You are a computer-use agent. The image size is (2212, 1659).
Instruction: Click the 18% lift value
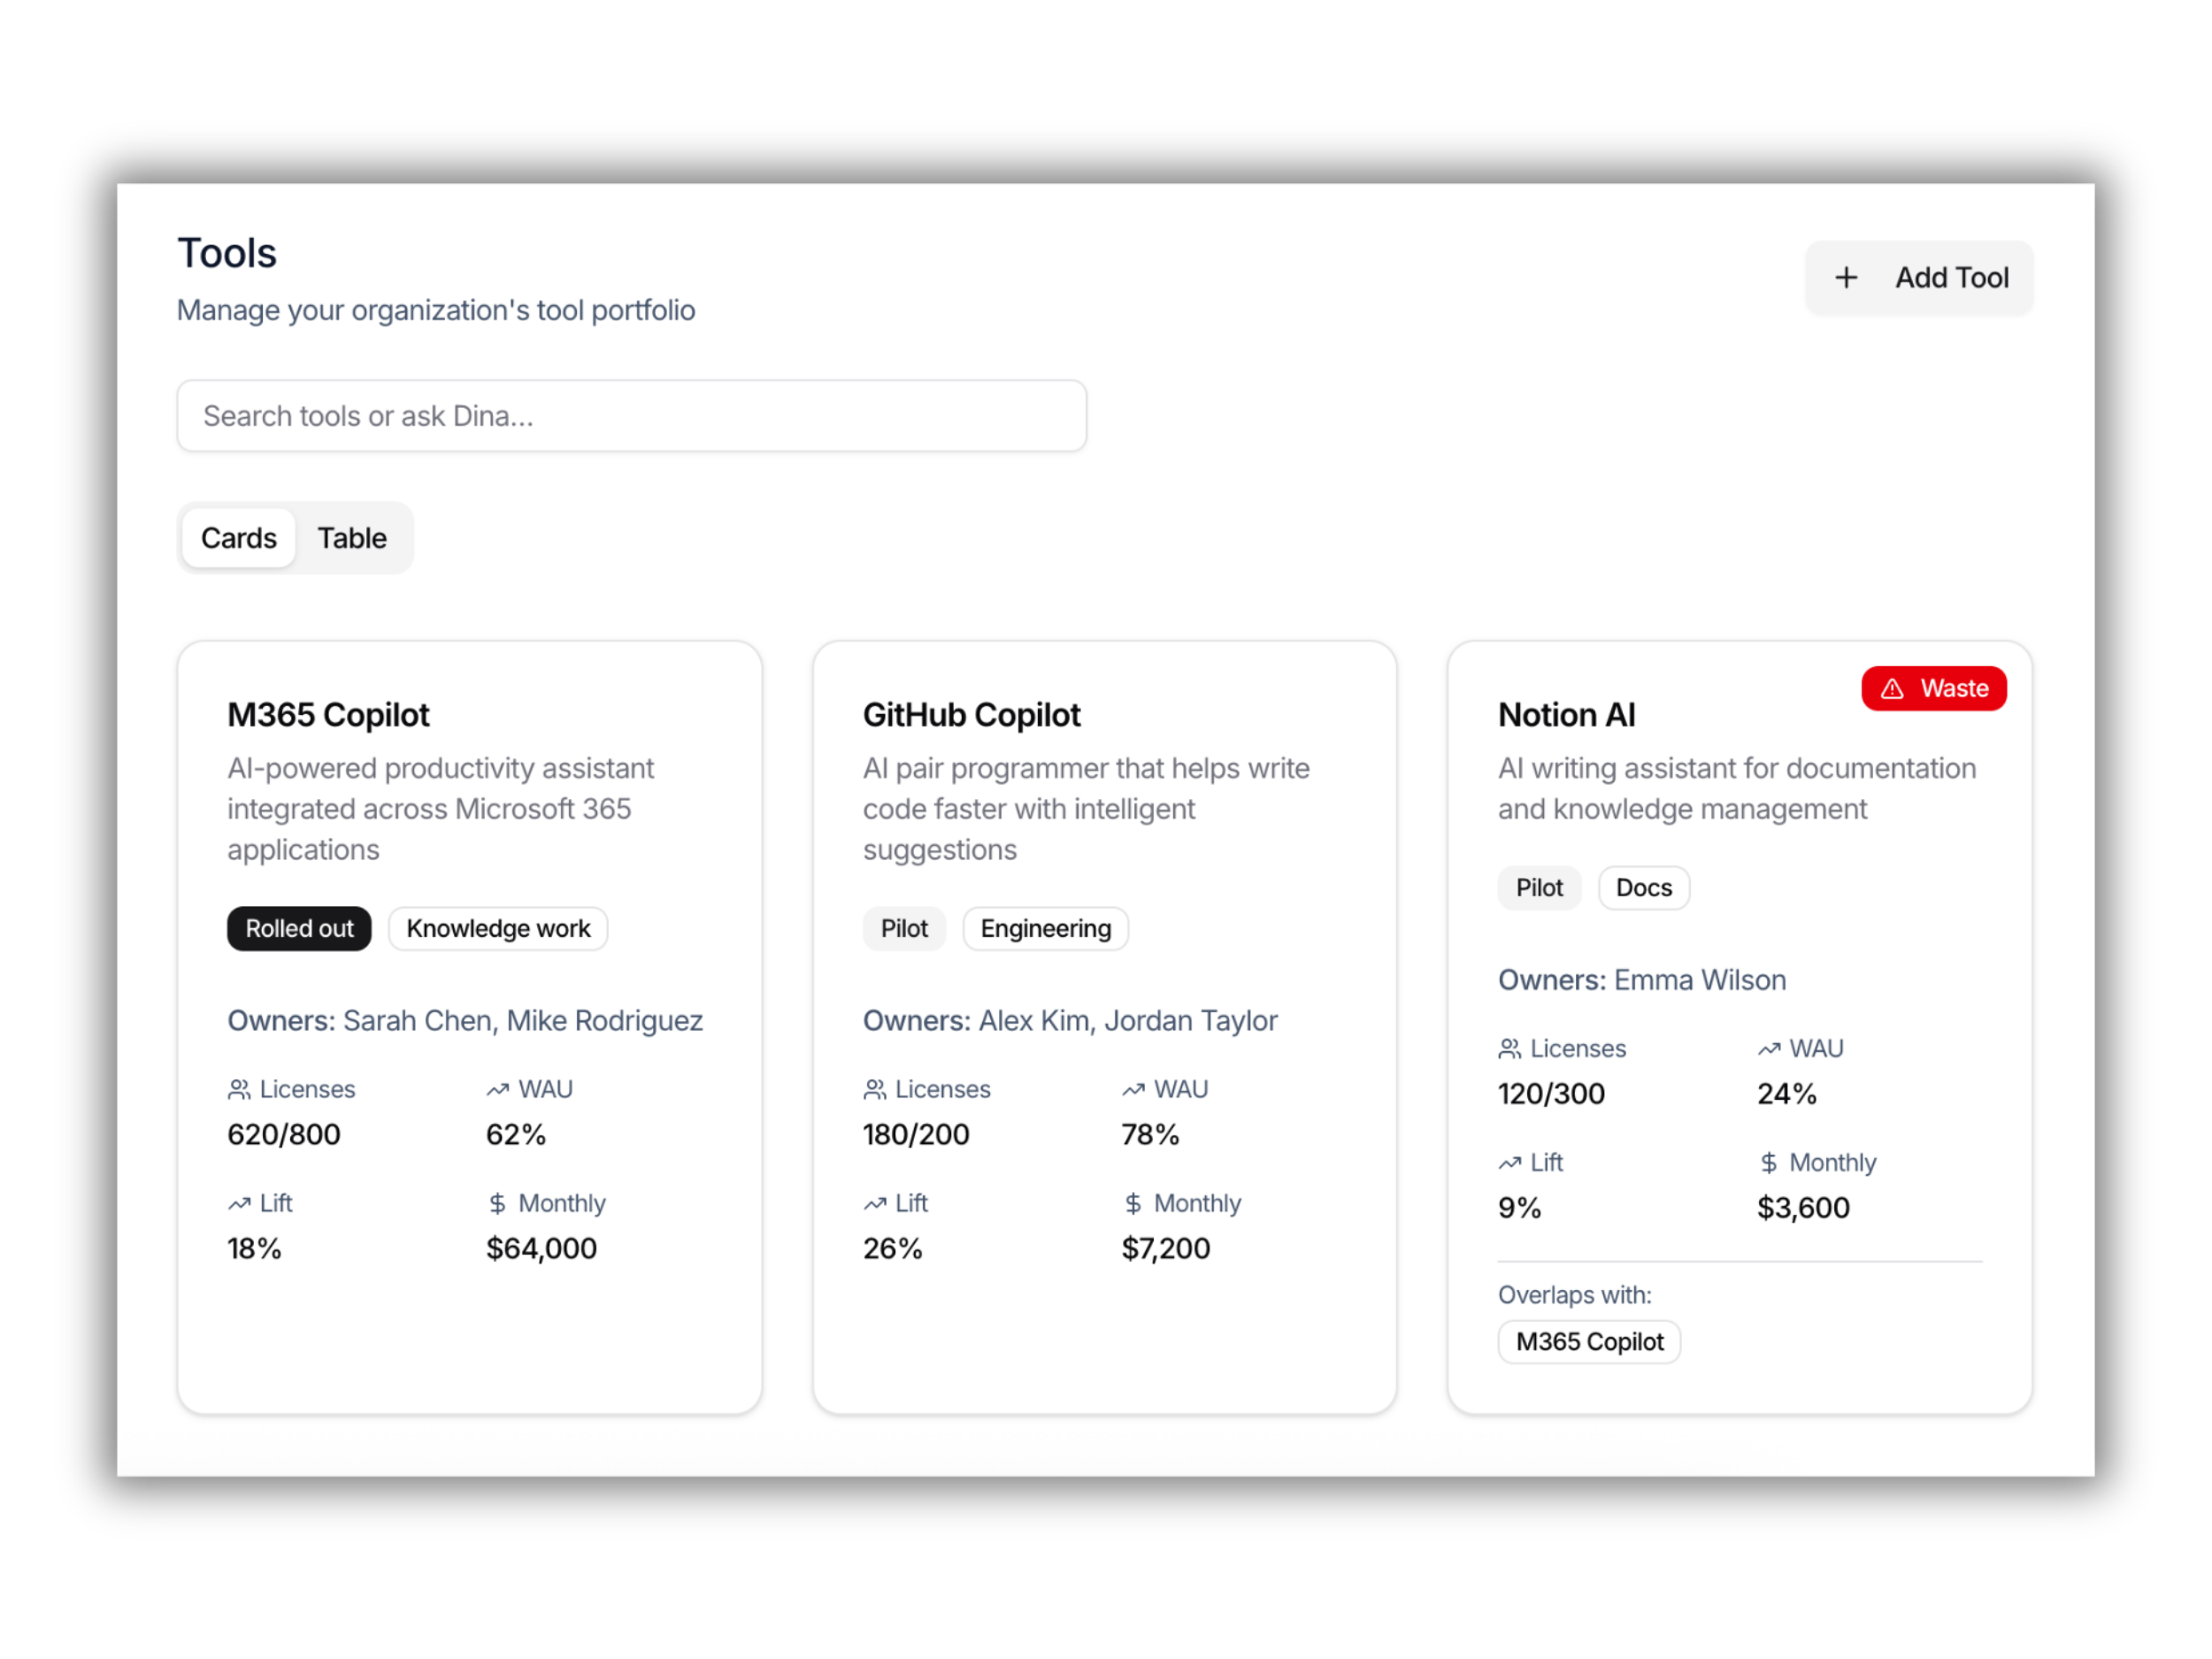click(x=254, y=1248)
